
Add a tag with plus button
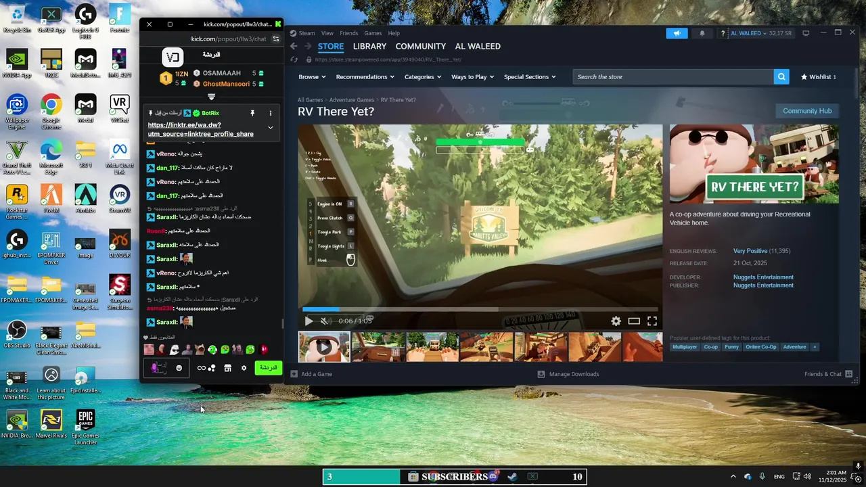point(815,347)
